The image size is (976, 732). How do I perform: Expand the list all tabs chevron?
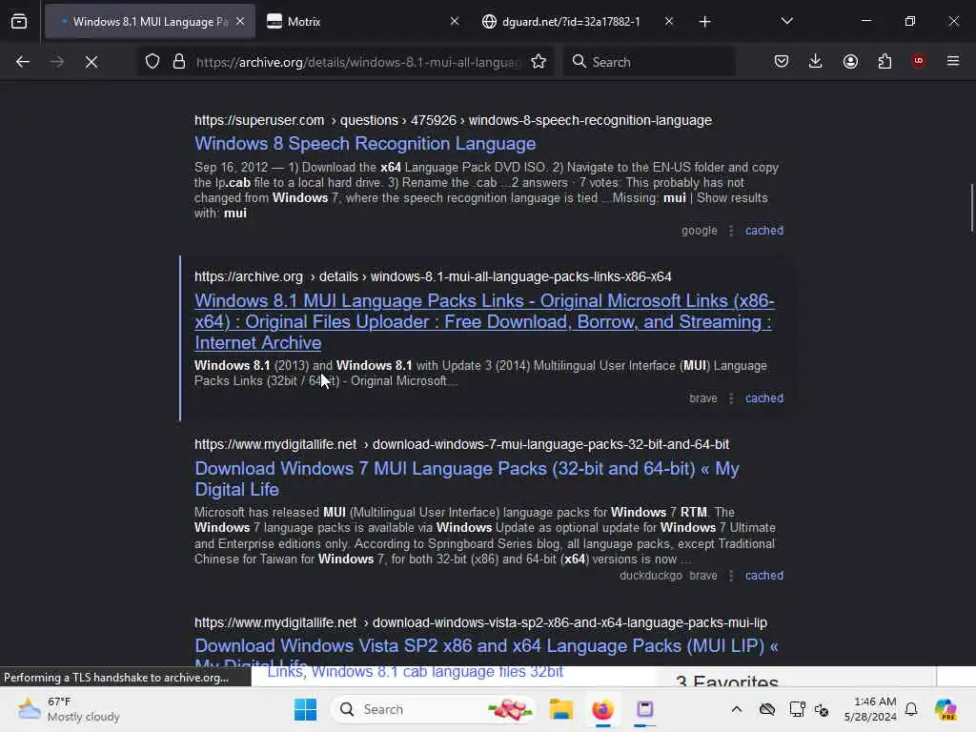786,22
